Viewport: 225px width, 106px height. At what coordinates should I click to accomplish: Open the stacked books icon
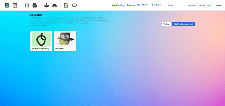(x=26, y=5)
